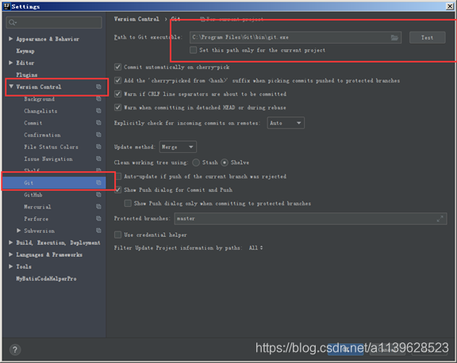Expand the Editor section arrow
Screen dimensions: 457x363
11,63
